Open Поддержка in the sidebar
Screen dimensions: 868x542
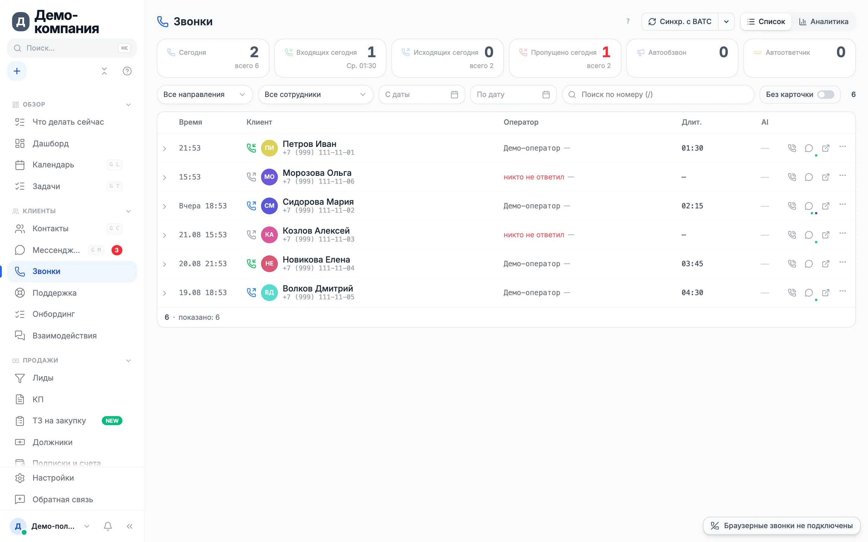[x=72, y=293]
